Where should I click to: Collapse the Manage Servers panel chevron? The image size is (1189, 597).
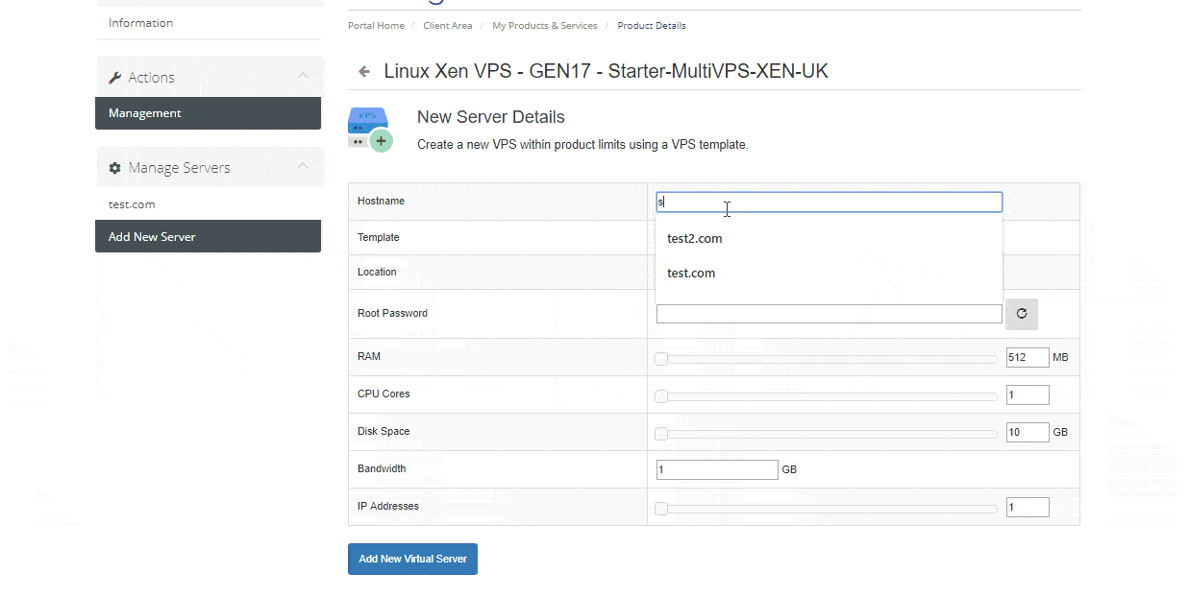click(303, 167)
